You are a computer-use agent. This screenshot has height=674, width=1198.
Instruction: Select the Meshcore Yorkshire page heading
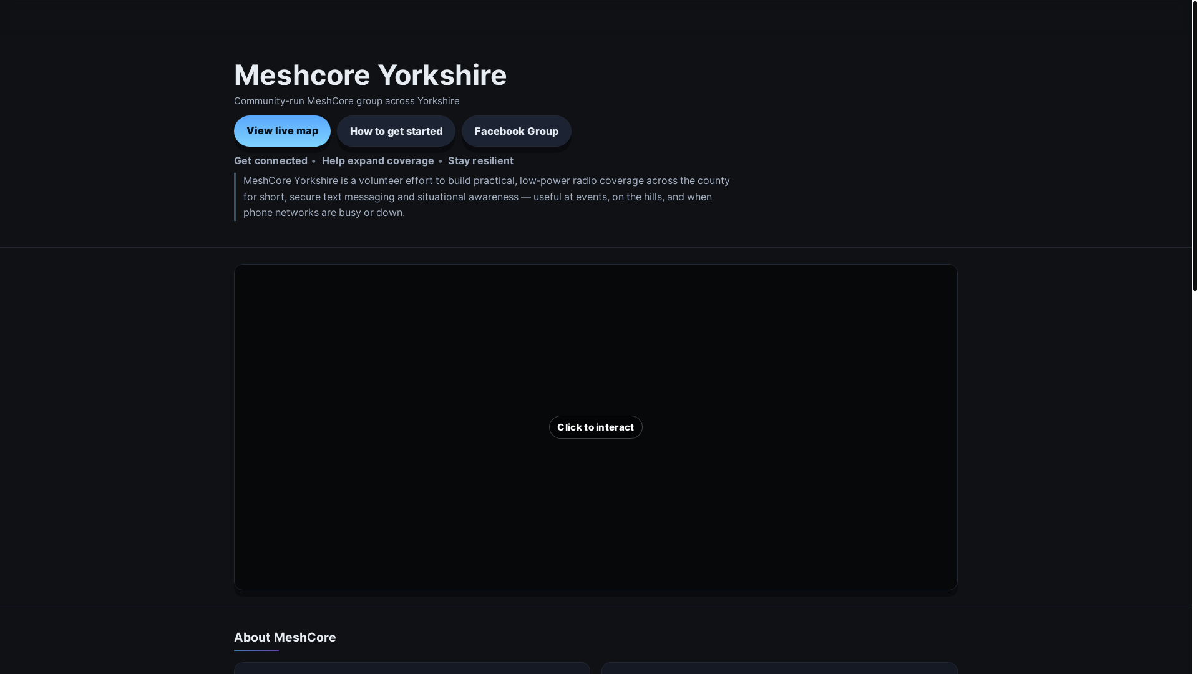tap(371, 75)
